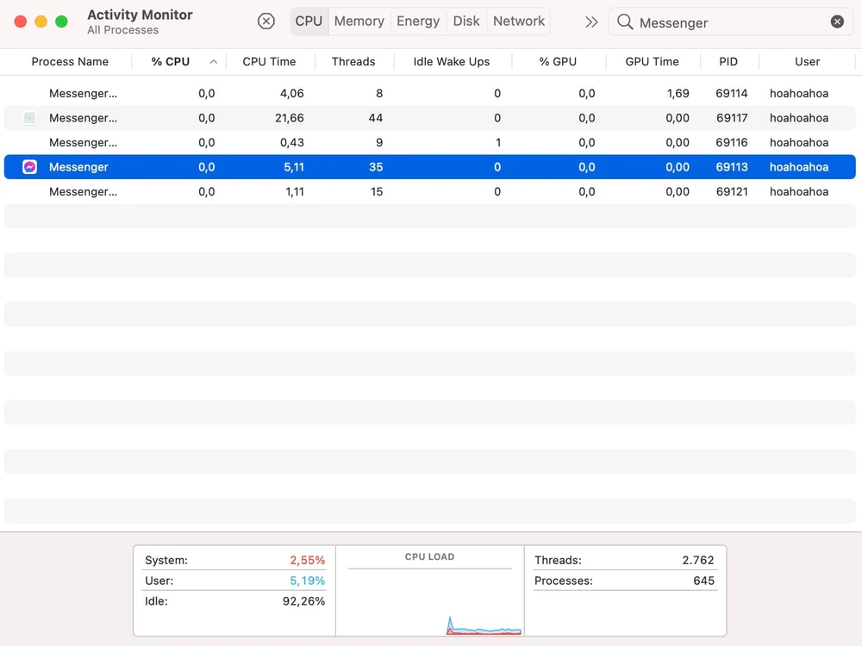Toggle sort arrow on % CPU column
The height and width of the screenshot is (646, 862).
213,62
